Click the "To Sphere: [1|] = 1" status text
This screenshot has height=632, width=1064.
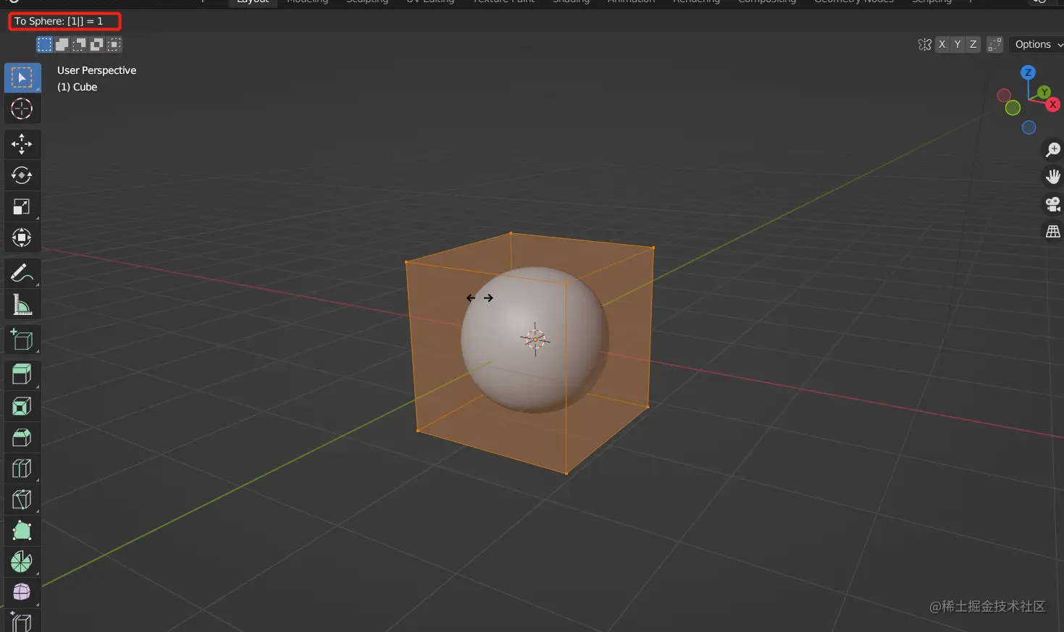(59, 21)
